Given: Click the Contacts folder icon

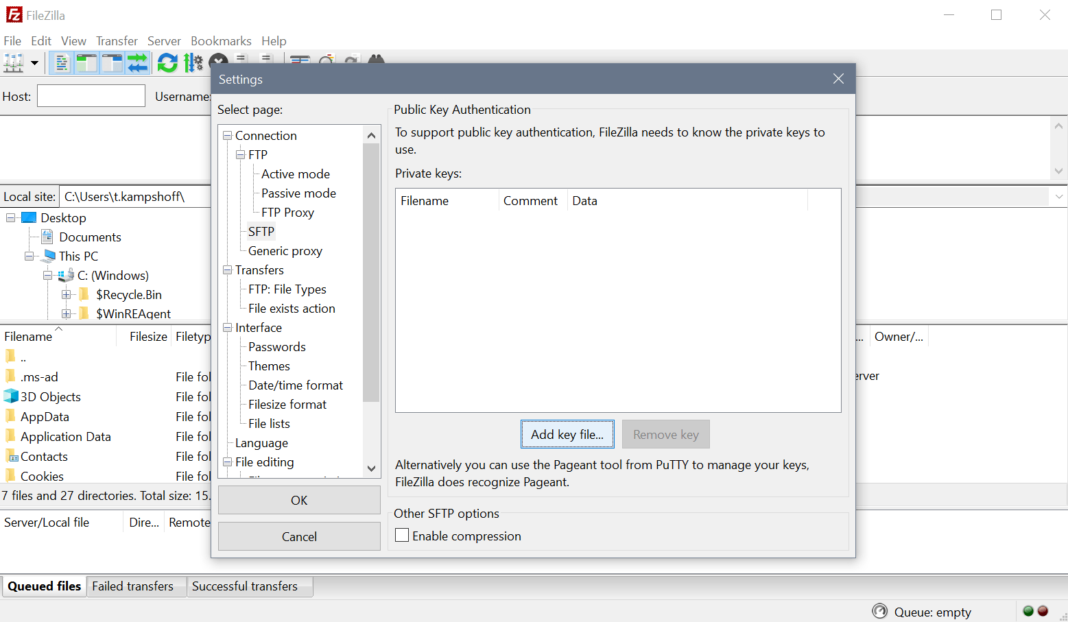Looking at the screenshot, I should (x=12, y=457).
